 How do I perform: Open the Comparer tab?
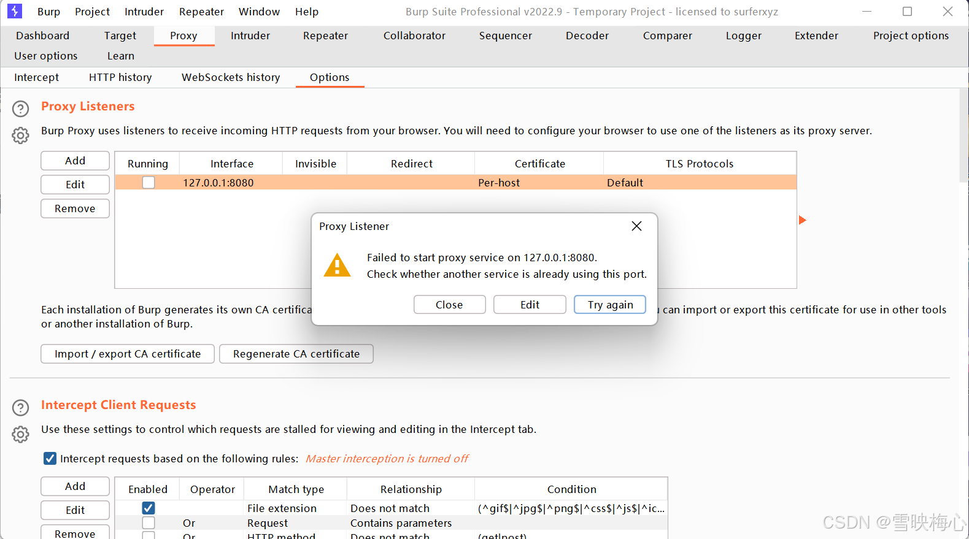click(668, 36)
